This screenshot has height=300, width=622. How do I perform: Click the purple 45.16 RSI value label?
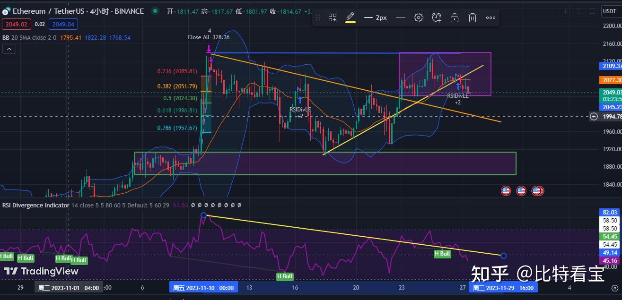coord(609,260)
